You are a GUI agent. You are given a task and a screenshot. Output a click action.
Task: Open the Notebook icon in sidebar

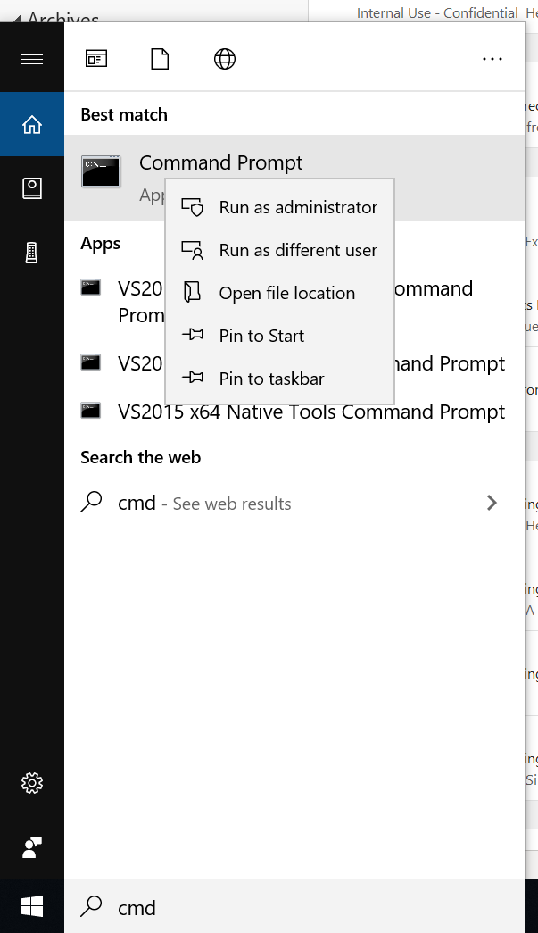32,188
